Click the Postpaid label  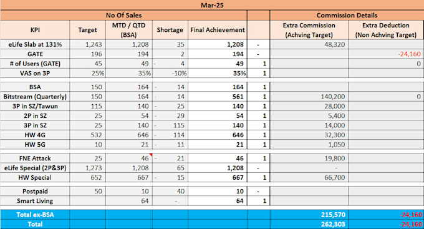pos(35,191)
